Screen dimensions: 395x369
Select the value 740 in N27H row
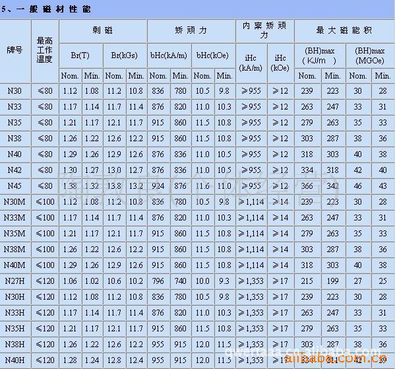[181, 281]
